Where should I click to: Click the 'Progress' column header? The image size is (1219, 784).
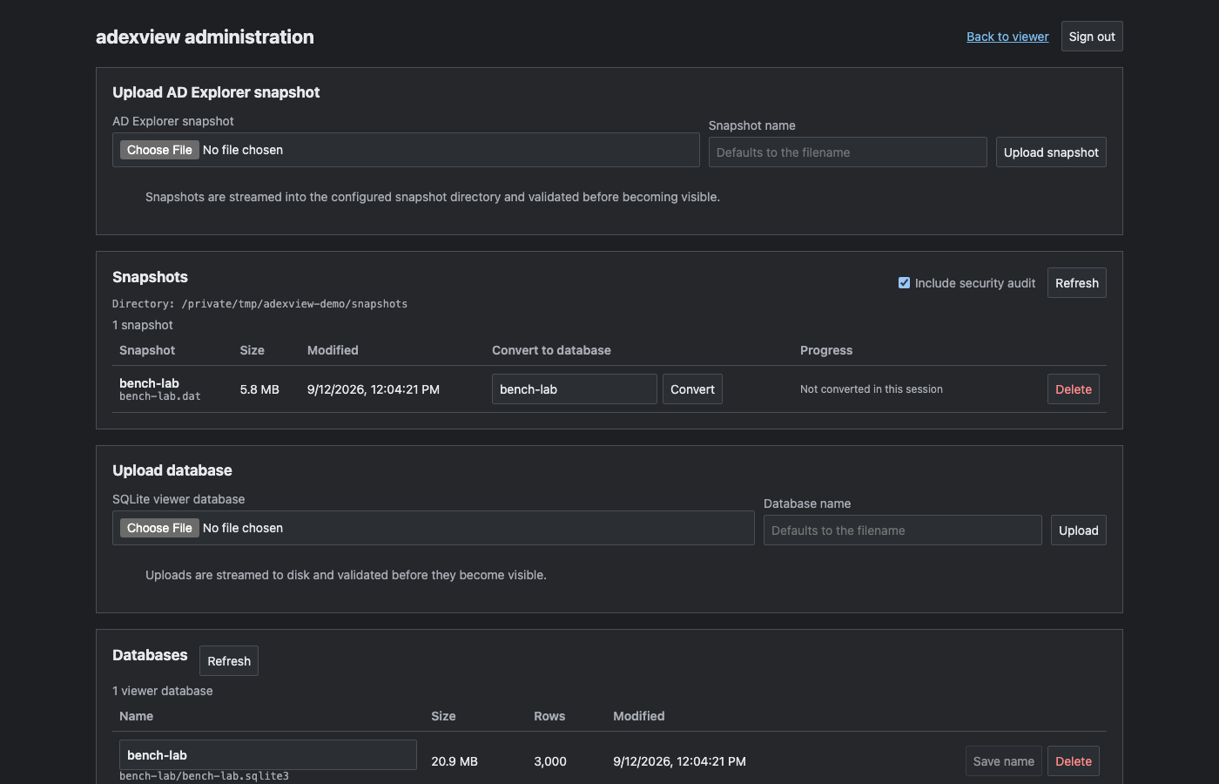click(x=826, y=350)
